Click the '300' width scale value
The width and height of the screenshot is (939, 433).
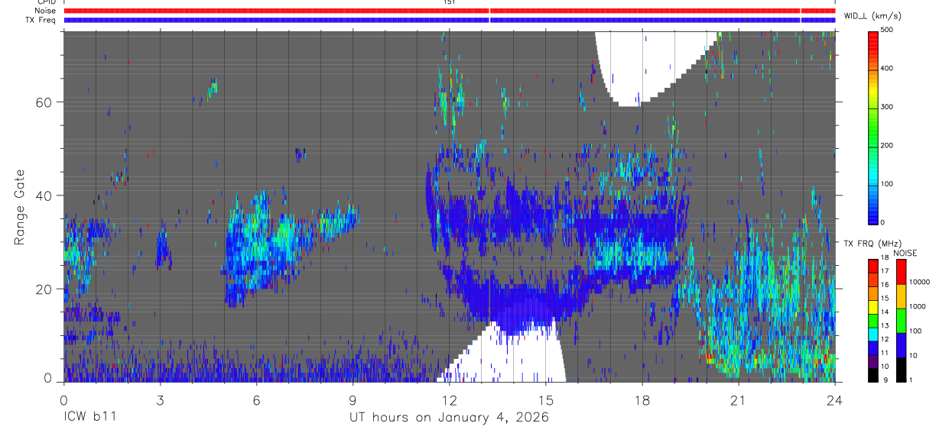tap(887, 107)
